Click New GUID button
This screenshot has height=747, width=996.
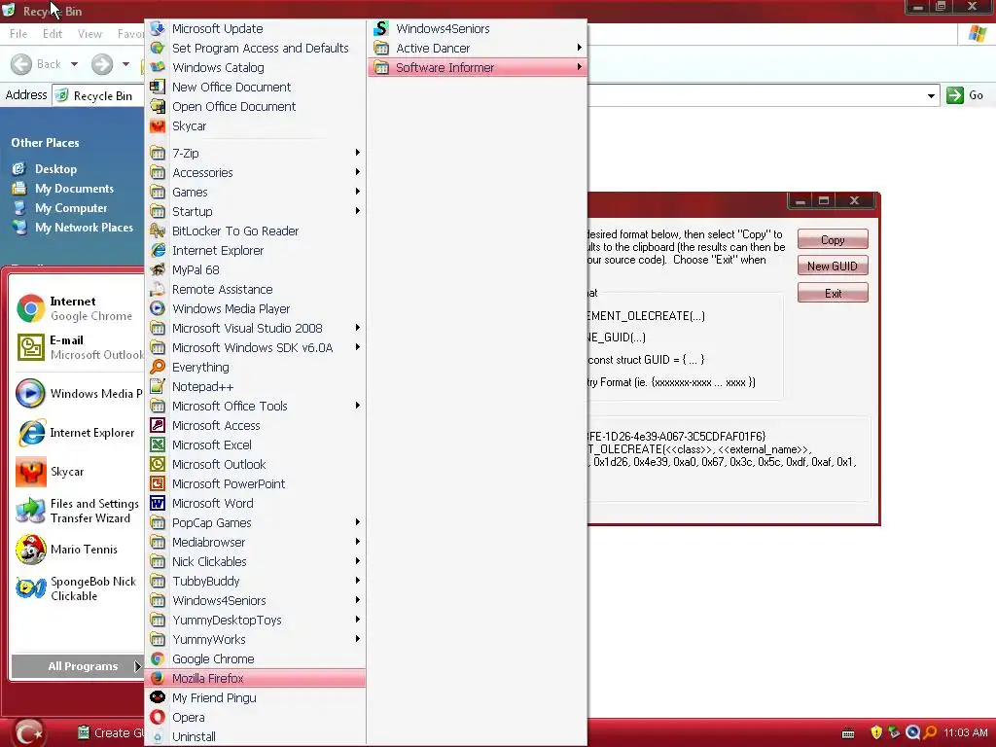[x=833, y=267]
